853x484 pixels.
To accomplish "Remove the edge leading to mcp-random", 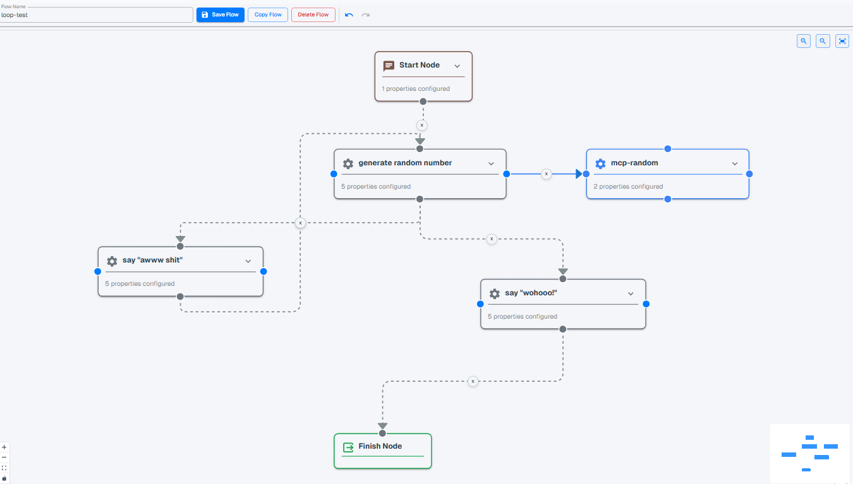I will coord(547,174).
